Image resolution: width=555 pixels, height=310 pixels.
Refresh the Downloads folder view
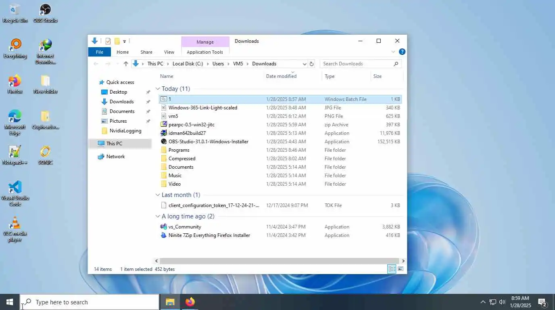point(311,64)
